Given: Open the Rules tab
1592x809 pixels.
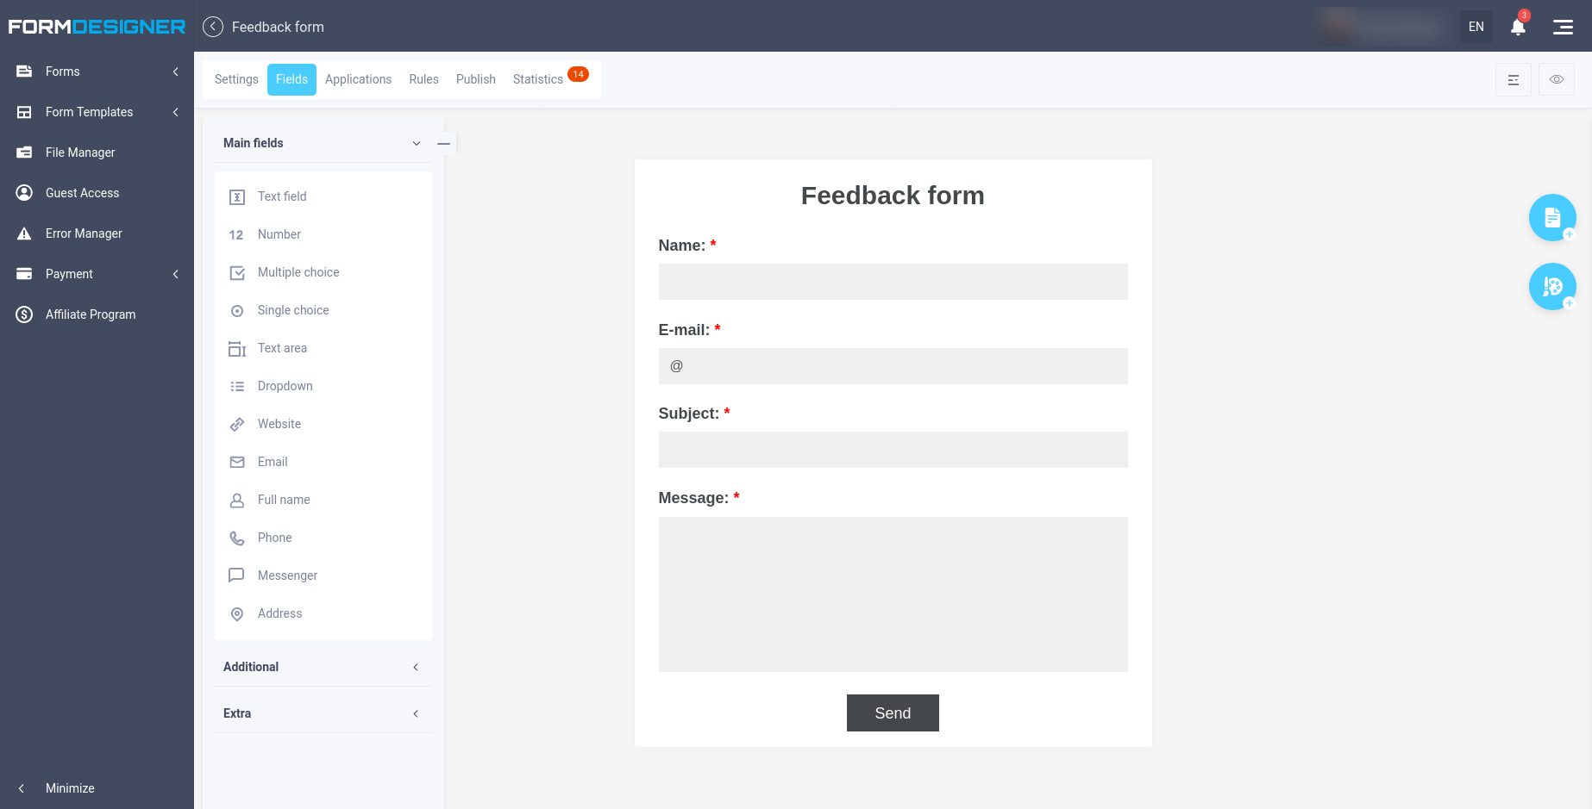Looking at the screenshot, I should pos(423,79).
